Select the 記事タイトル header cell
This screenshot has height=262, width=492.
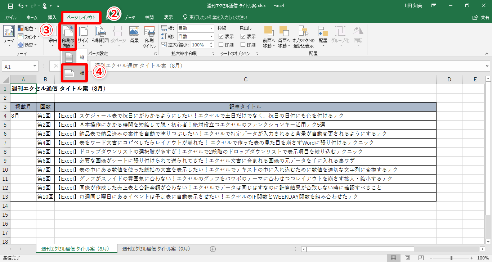pyautogui.click(x=245, y=107)
